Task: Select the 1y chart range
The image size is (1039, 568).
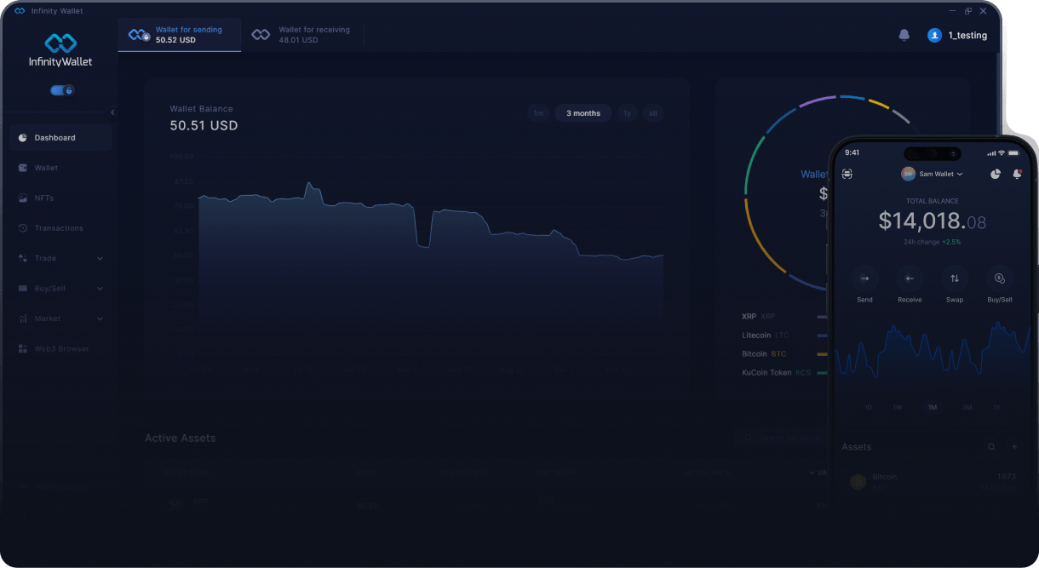Action: click(x=627, y=113)
